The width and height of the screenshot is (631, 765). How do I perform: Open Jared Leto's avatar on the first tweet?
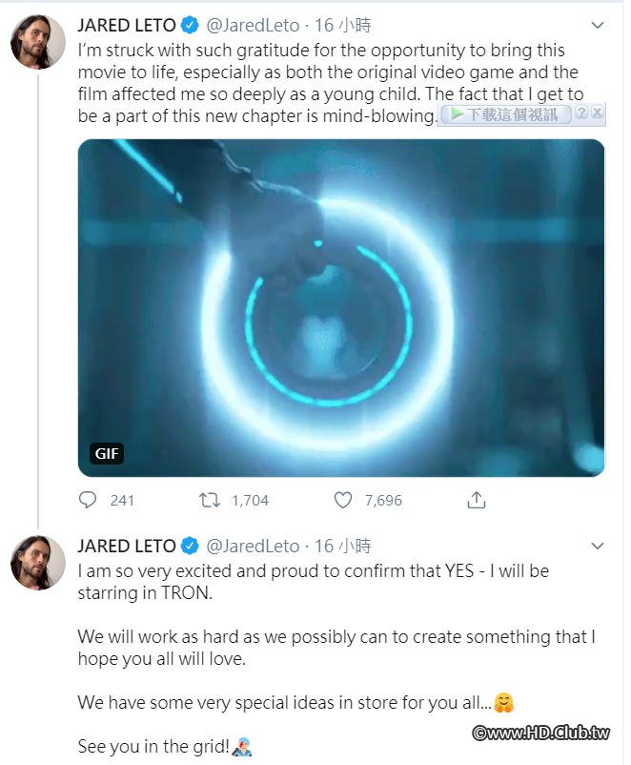click(38, 42)
